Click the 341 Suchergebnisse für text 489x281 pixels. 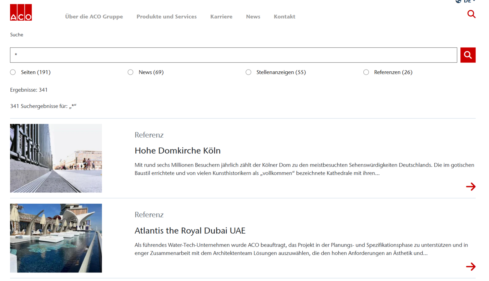pos(43,106)
